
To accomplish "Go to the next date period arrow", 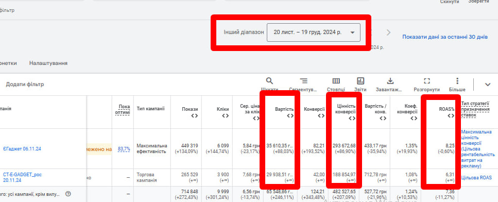I will coord(388,32).
